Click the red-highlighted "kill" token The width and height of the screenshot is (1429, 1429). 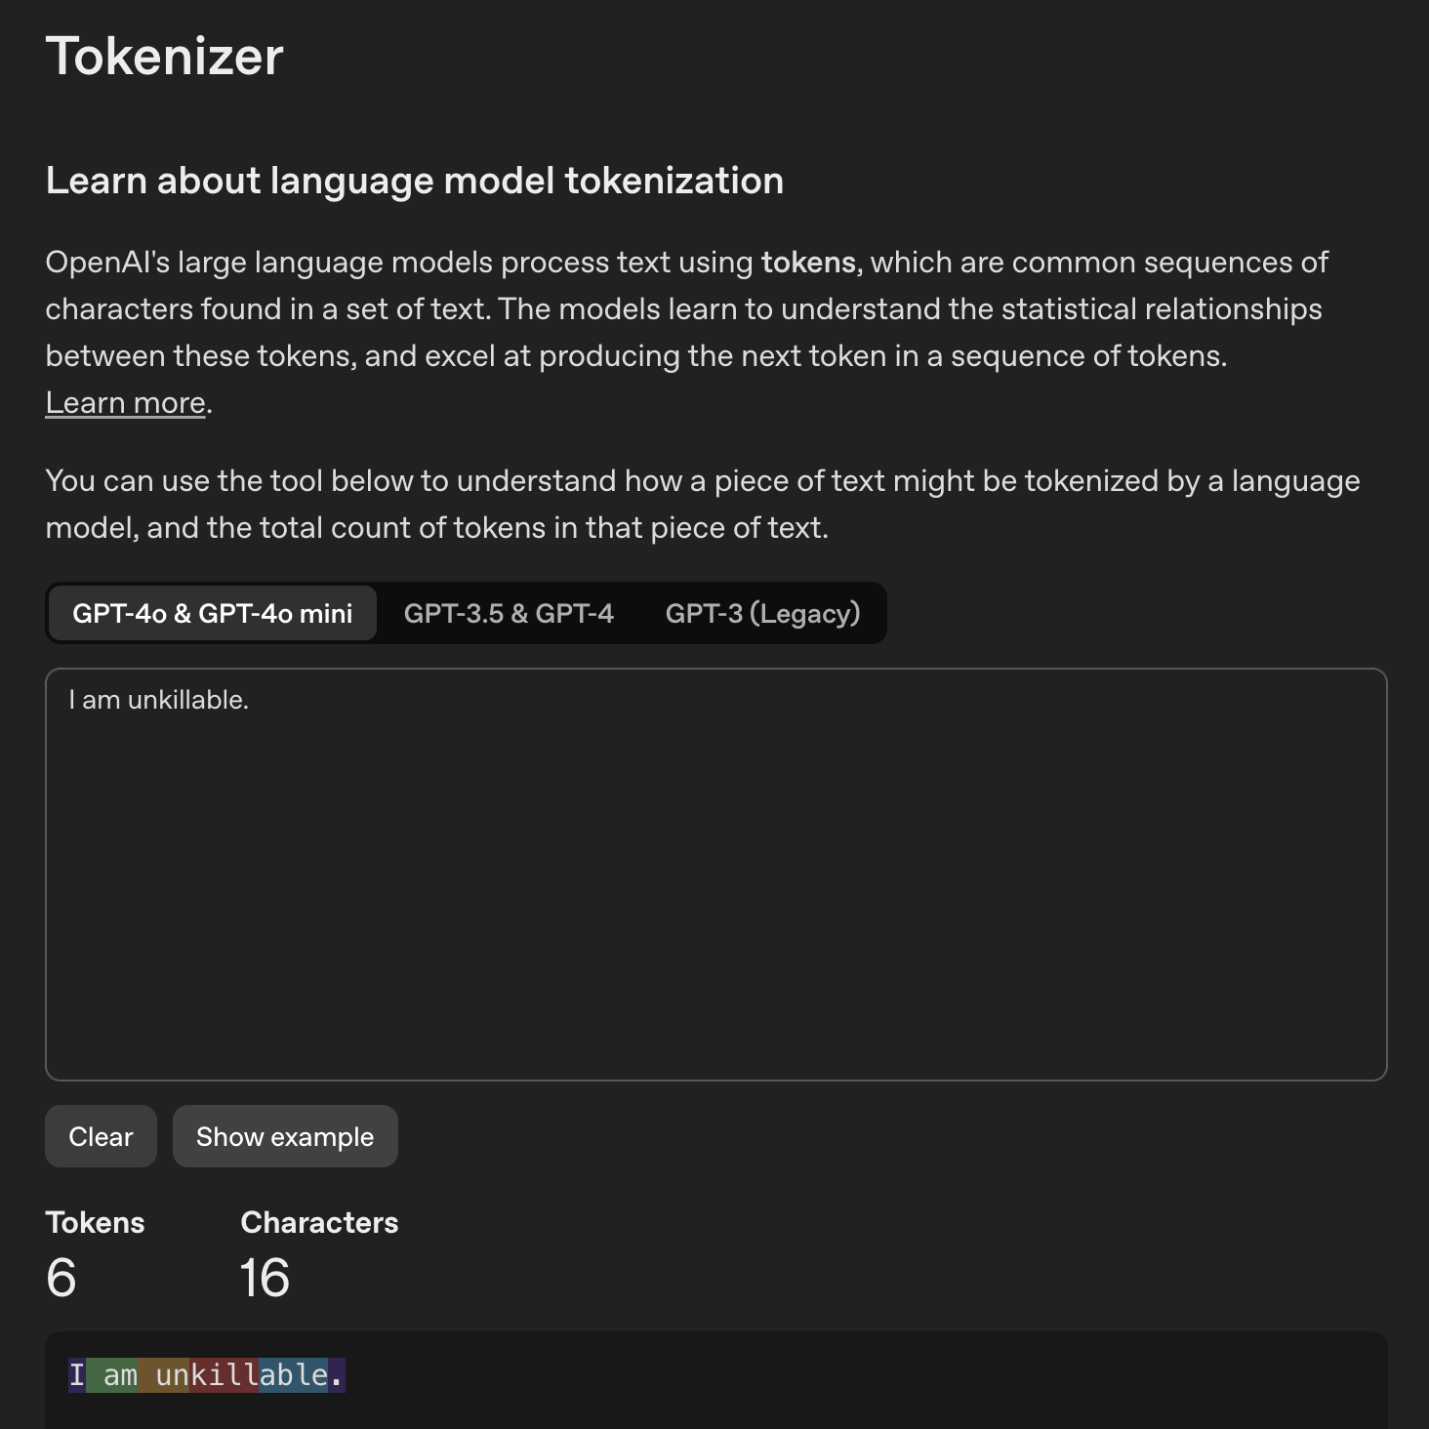[224, 1375]
